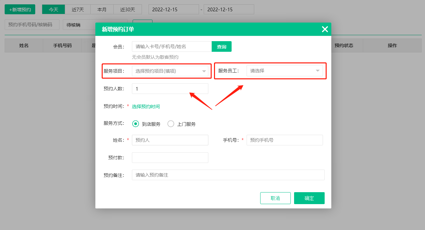This screenshot has height=230, width=425.
Task: Open the 服务项目 dropdown arrow
Action: pos(204,71)
